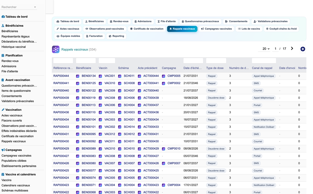Sort by Schéma column header
Viewport: 313px width, 194px height.
[x=123, y=68]
